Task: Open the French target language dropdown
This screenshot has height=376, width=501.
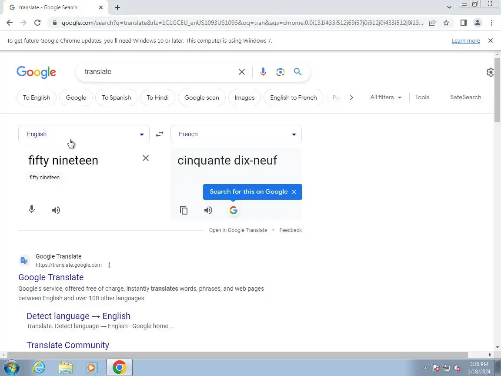Action: (x=236, y=134)
